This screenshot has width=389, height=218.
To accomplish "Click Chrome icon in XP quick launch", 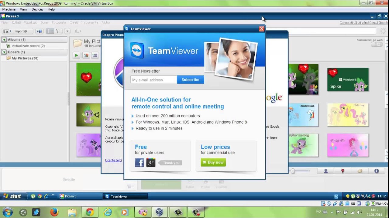I will 40,196.
